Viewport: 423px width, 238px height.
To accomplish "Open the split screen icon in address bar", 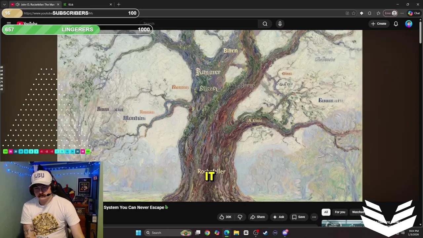I will coord(347,13).
